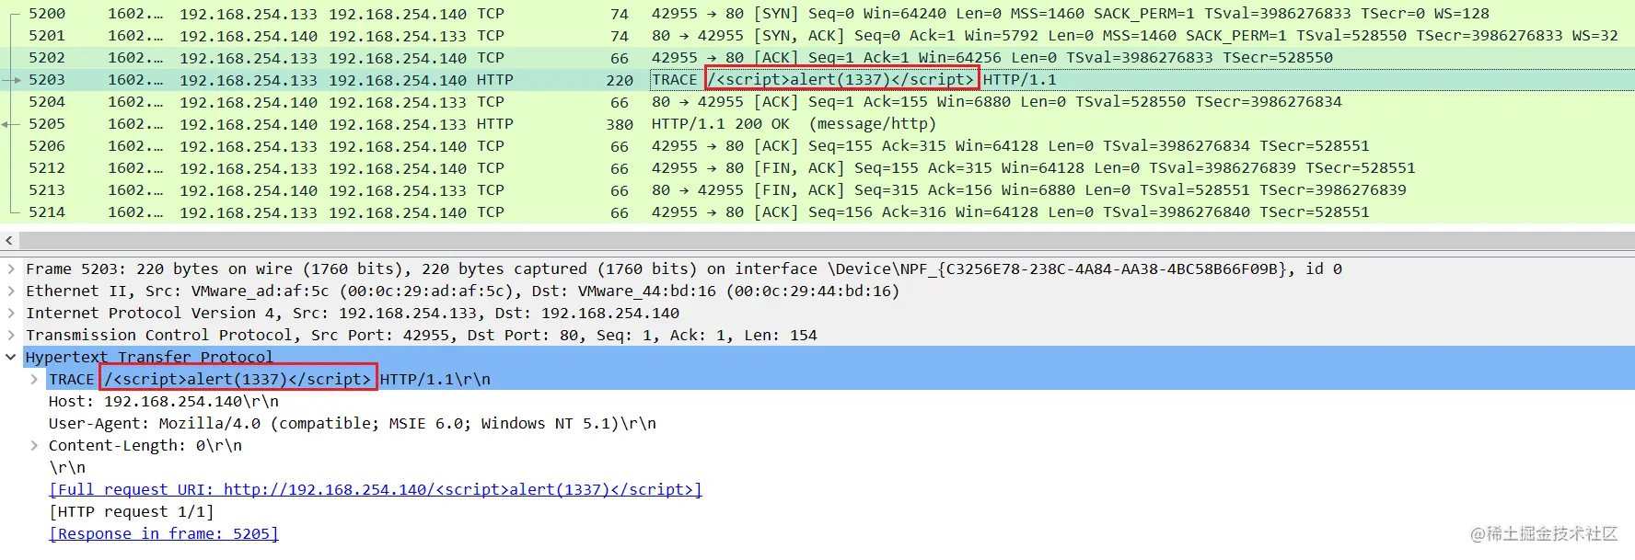Expand Internet Protocol Version 4 details
The height and width of the screenshot is (560, 1635).
pyautogui.click(x=10, y=314)
